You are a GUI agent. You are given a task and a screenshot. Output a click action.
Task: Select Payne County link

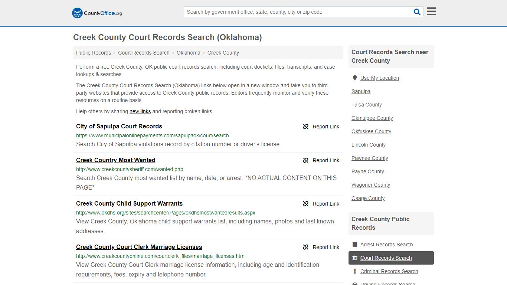(368, 171)
